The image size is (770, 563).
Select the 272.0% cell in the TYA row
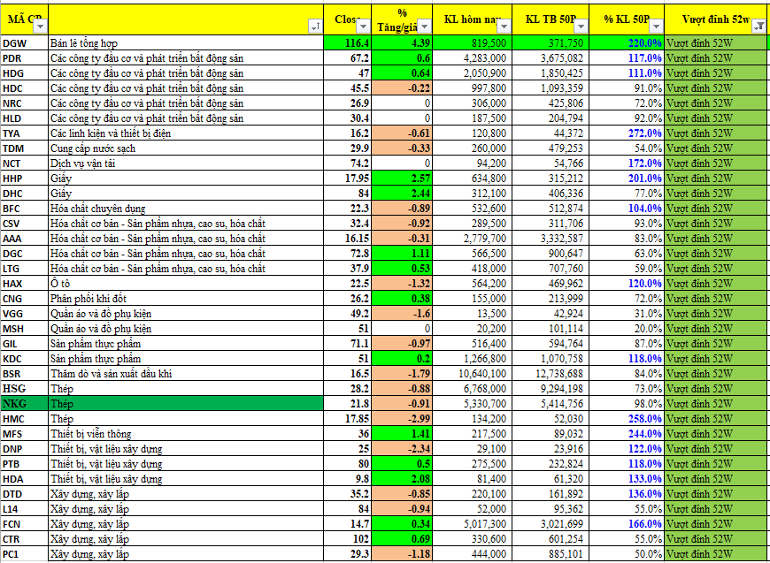tap(627, 133)
